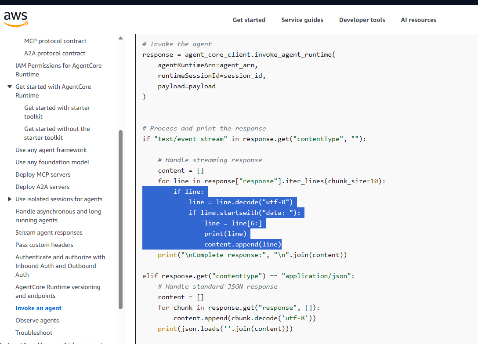
Task: Open Get started without the starter toolkit
Action: click(x=57, y=133)
